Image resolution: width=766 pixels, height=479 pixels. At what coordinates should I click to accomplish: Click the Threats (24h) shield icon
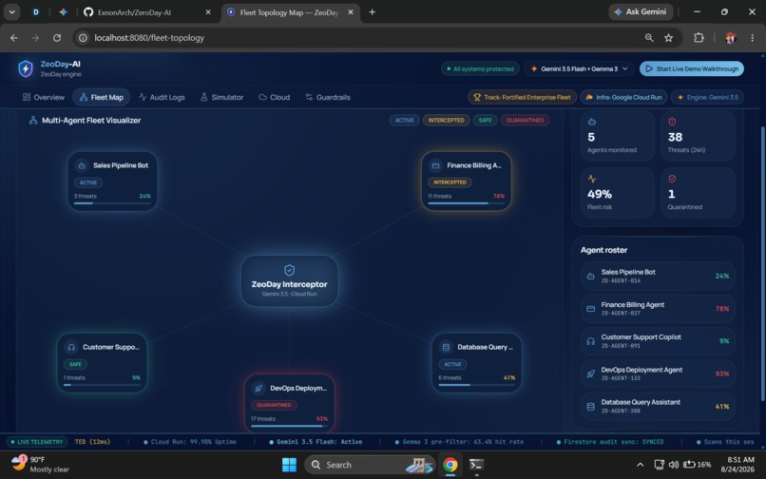672,122
